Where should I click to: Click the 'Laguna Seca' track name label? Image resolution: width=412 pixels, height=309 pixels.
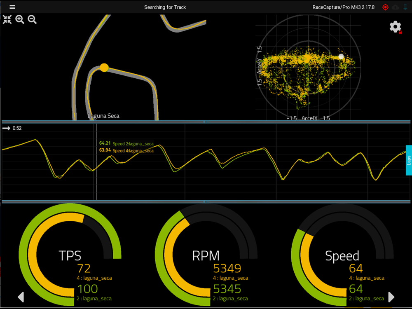coord(103,116)
